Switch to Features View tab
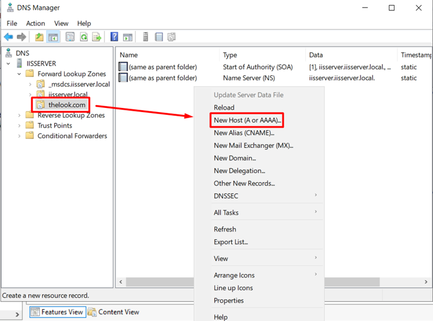Image resolution: width=433 pixels, height=321 pixels. (x=58, y=312)
